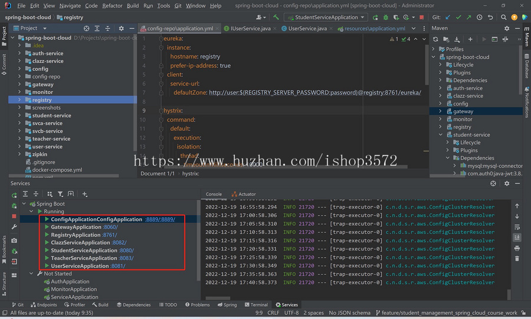Screen dimensions: 531x319
Task: Rerun StudentServiceApplication from the top toolbar
Action: (375, 17)
